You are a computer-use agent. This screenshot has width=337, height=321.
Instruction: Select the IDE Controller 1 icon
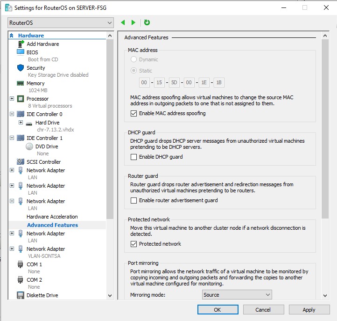click(x=21, y=138)
